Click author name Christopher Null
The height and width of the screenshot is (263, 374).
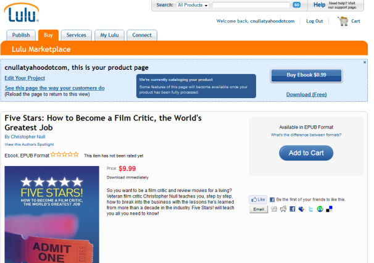pos(28,137)
